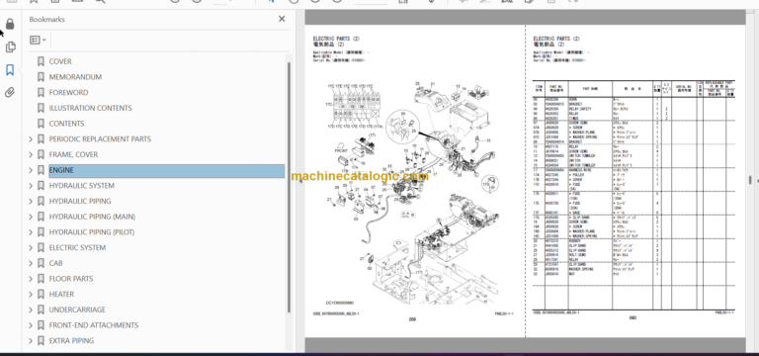Expand the ELECTRIC SYSTEM bookmark
Screen dimensions: 759x356
(x=31, y=247)
